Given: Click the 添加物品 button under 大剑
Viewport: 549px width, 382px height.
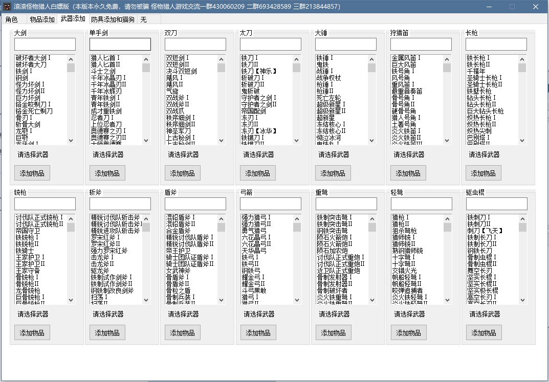Looking at the screenshot, I should pyautogui.click(x=32, y=173).
